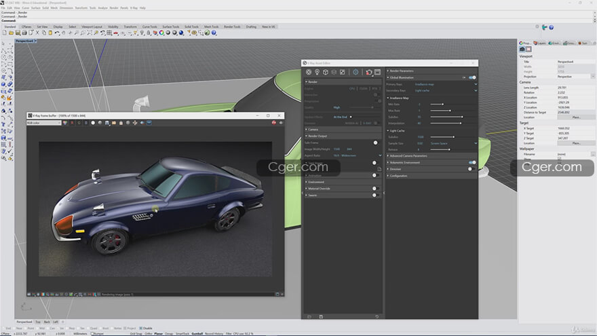Viewport: 597px width, 336px height.
Task: Expand the Camera section in Asset Editor
Action: tap(343, 130)
